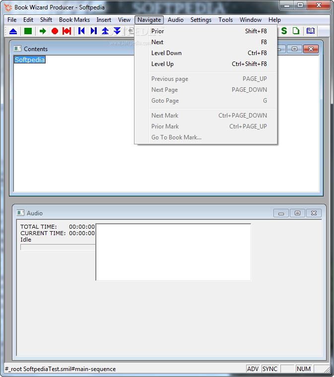Open the Window menu
334x377 pixels.
pos(250,20)
